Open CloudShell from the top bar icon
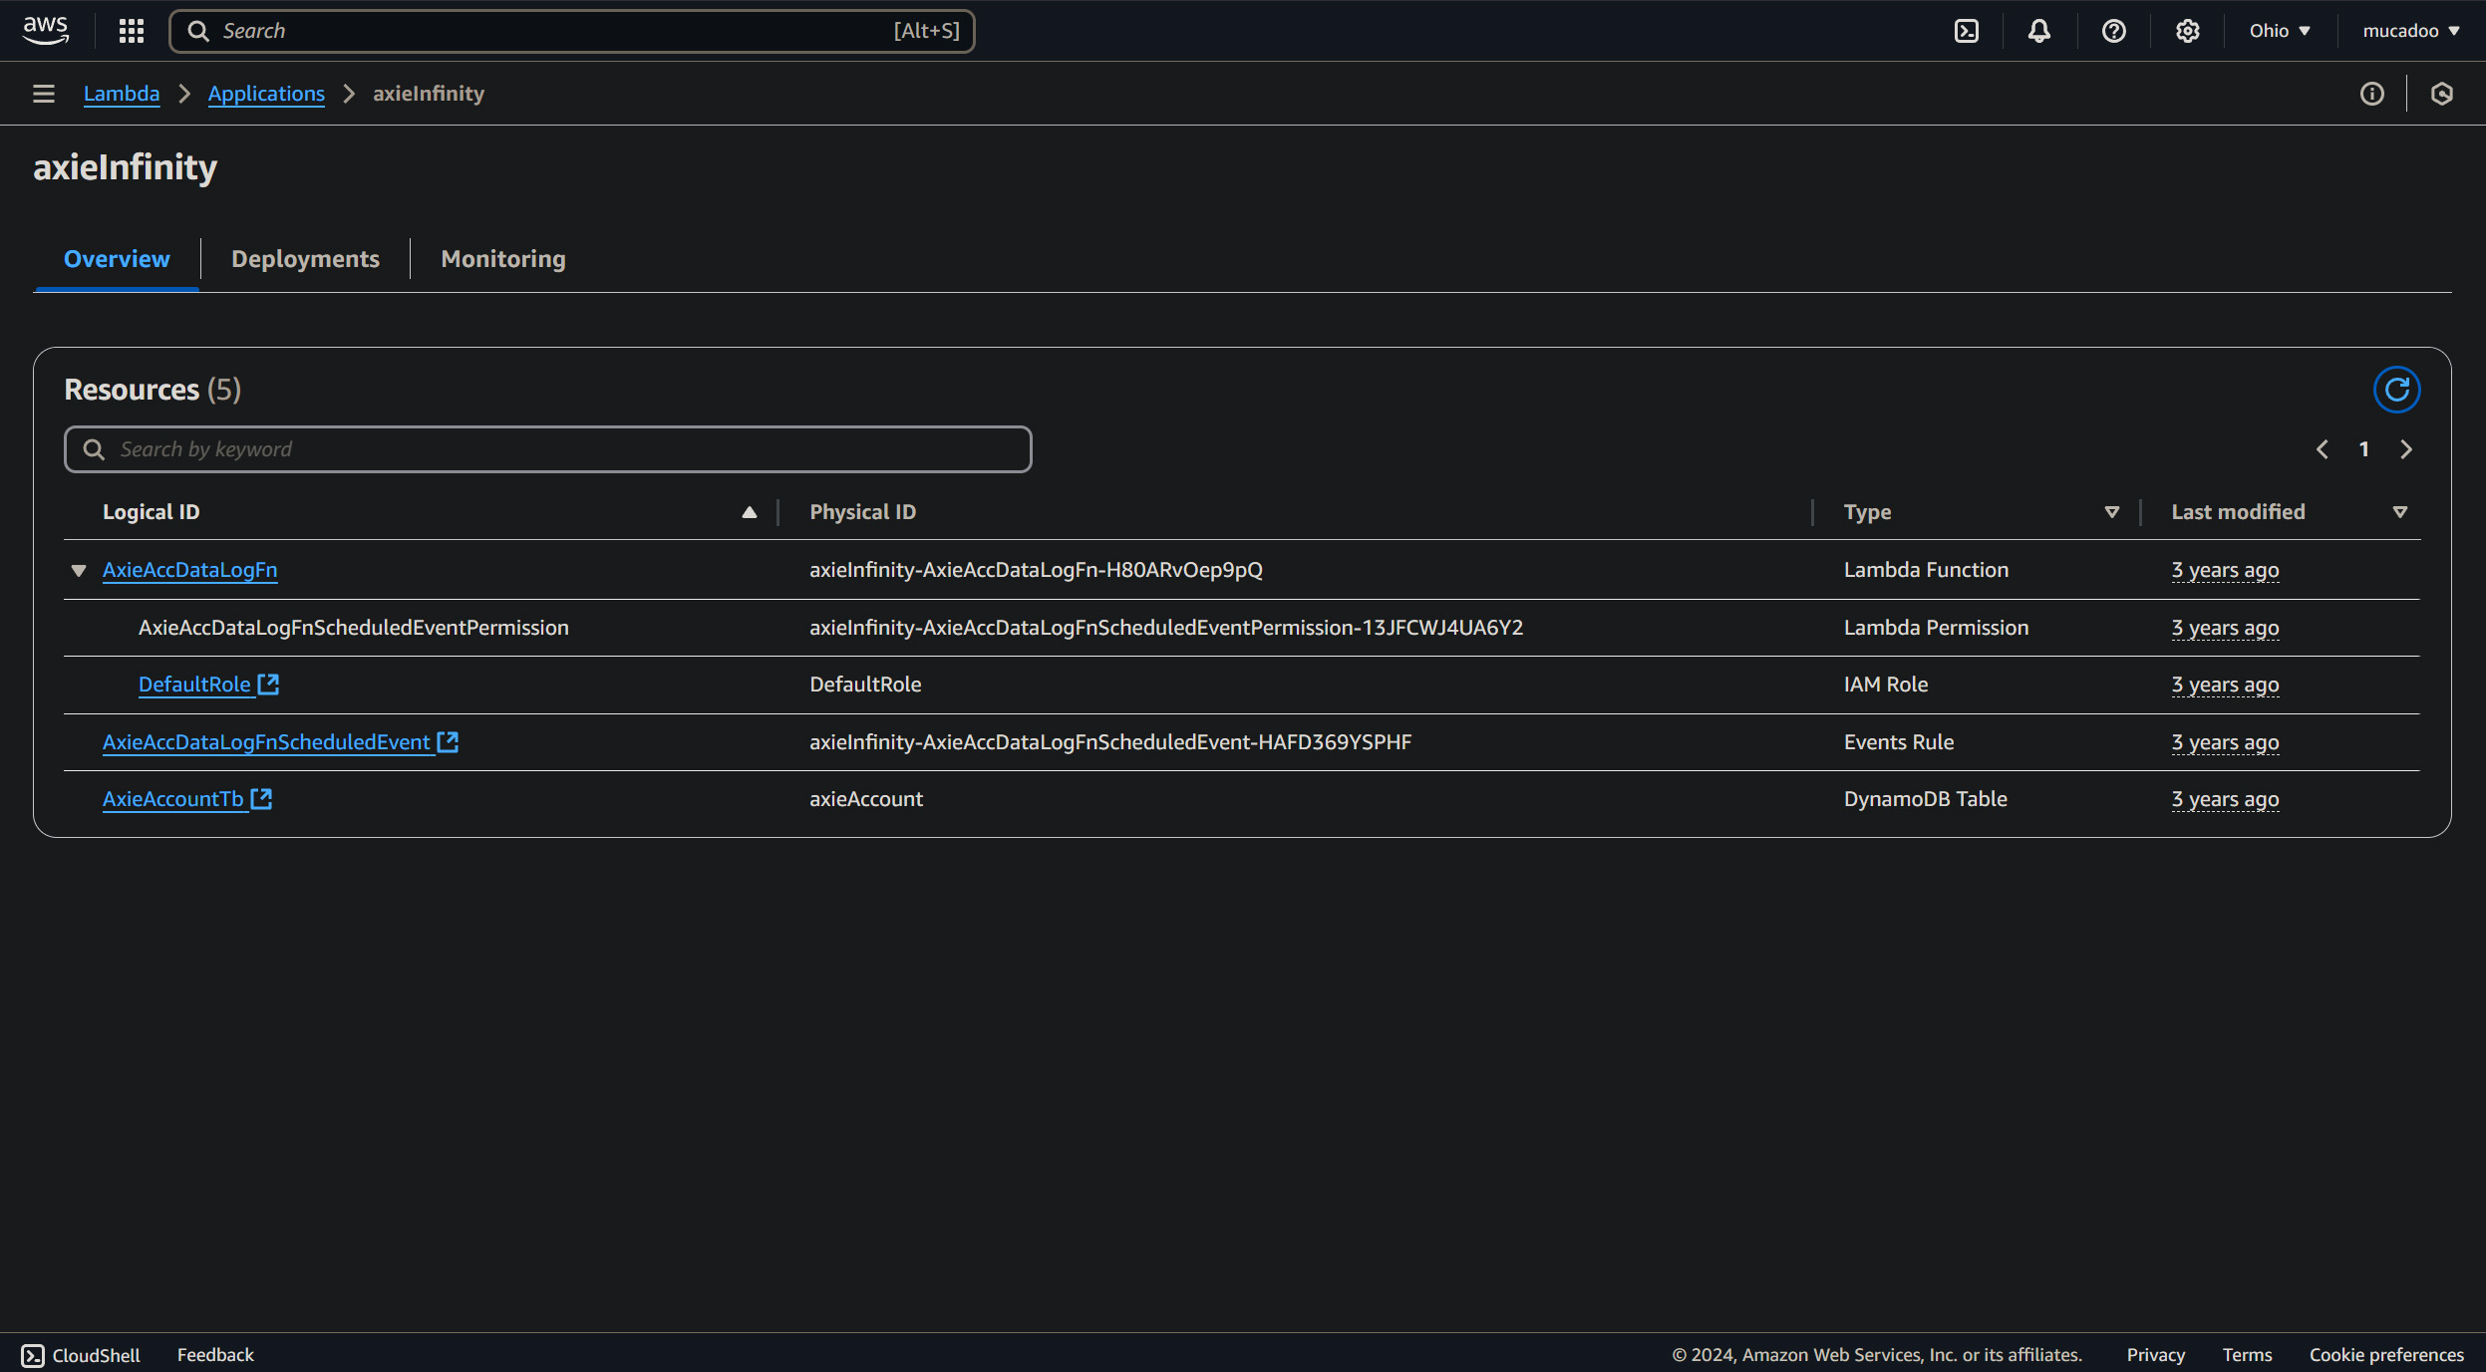The image size is (2486, 1372). point(1966,31)
